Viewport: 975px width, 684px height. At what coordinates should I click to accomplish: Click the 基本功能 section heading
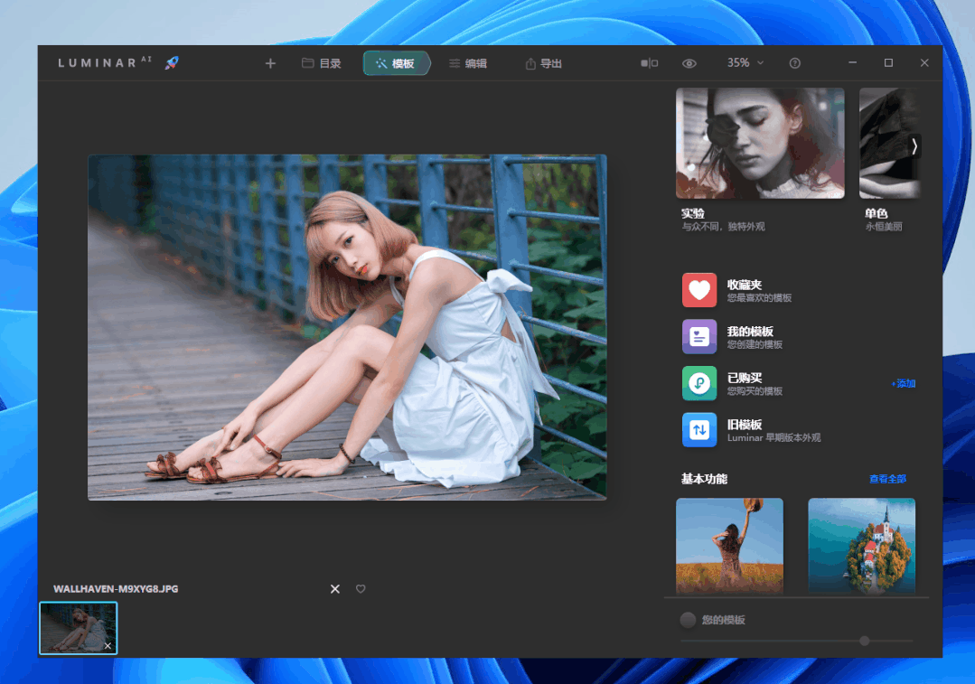(x=704, y=479)
